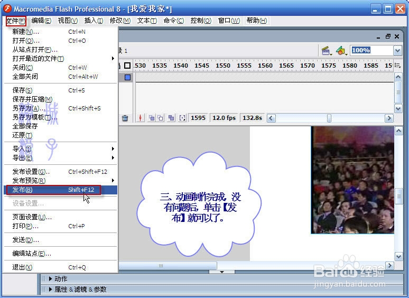Toggle onion skin outlines icon
This screenshot has width=409, height=298.
coord(160,118)
